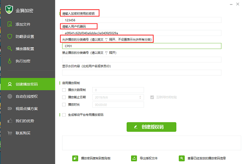This screenshot has height=164, width=242.
Task: Enable the 播放截止日期 checkbox
Action: click(x=64, y=97)
